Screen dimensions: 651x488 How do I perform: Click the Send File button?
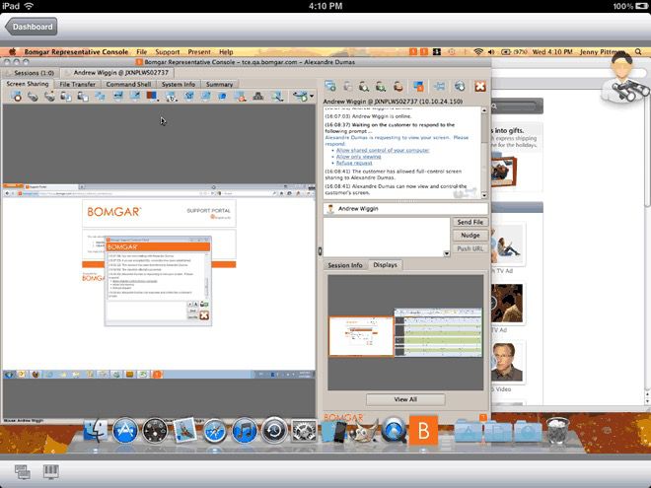click(470, 222)
